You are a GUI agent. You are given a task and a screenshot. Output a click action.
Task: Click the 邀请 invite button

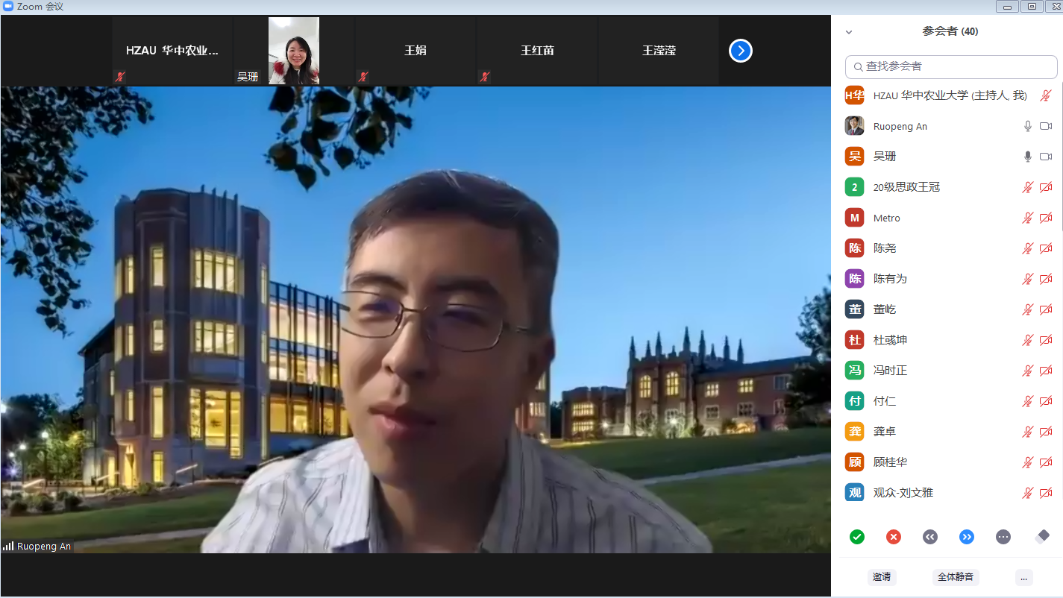coord(882,576)
